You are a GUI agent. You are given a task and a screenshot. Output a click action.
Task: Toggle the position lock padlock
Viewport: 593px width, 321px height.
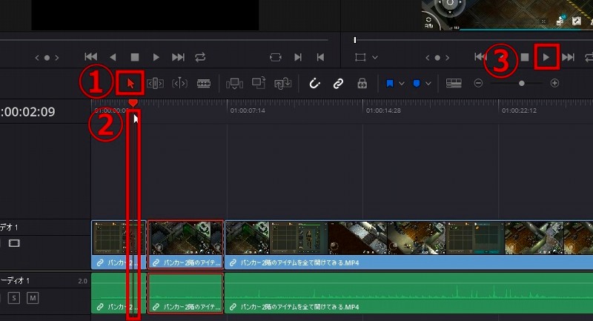pos(362,84)
